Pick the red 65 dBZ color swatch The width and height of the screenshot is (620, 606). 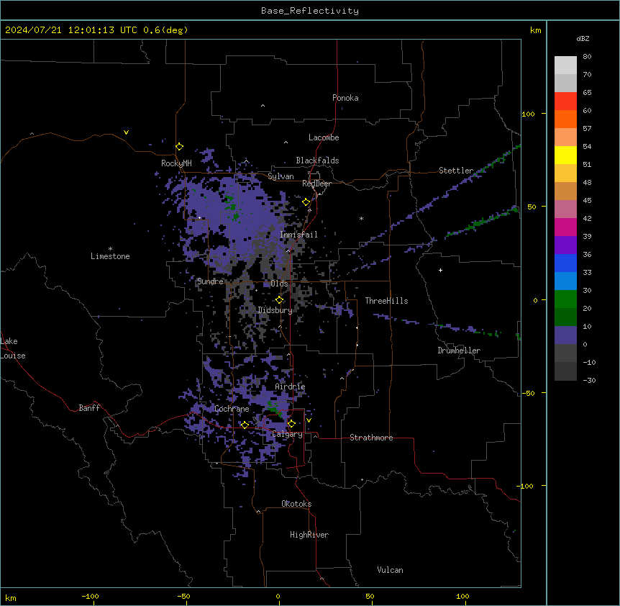tap(565, 101)
